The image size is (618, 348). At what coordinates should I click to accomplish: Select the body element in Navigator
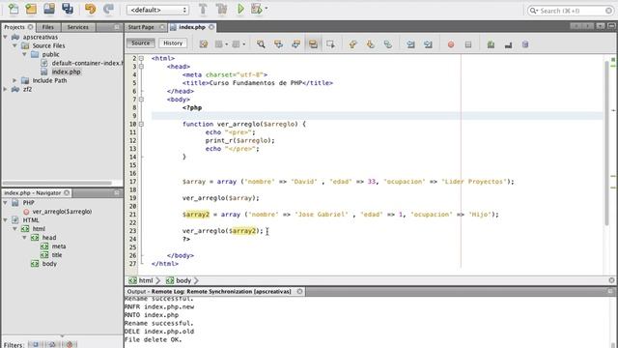pos(49,264)
